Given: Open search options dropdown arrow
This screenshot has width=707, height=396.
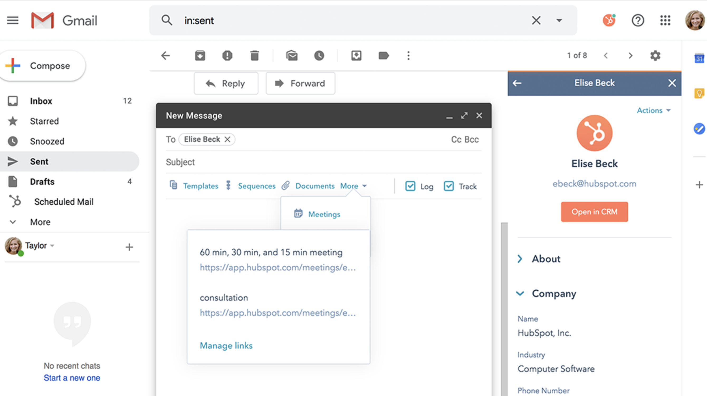Looking at the screenshot, I should pos(559,20).
